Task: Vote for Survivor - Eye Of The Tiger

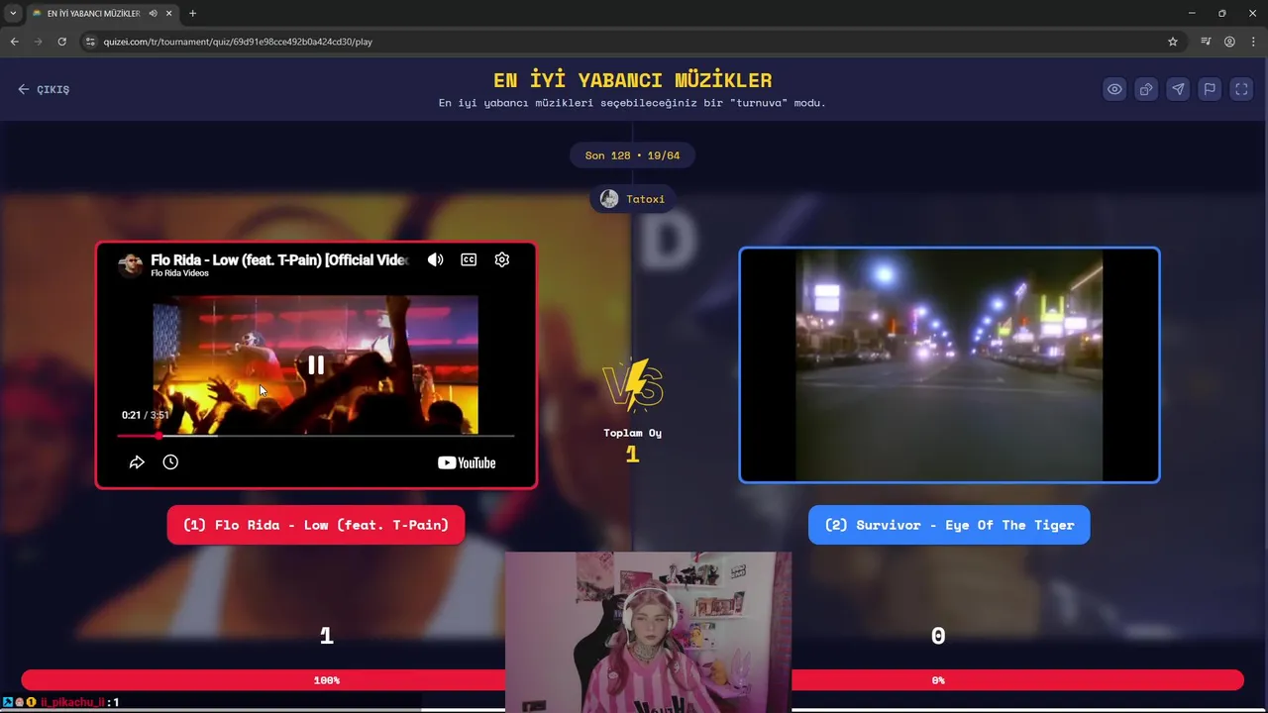Action: [x=949, y=525]
